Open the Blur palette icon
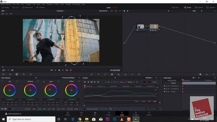The height and width of the screenshot is (122, 217). pos(119,75)
